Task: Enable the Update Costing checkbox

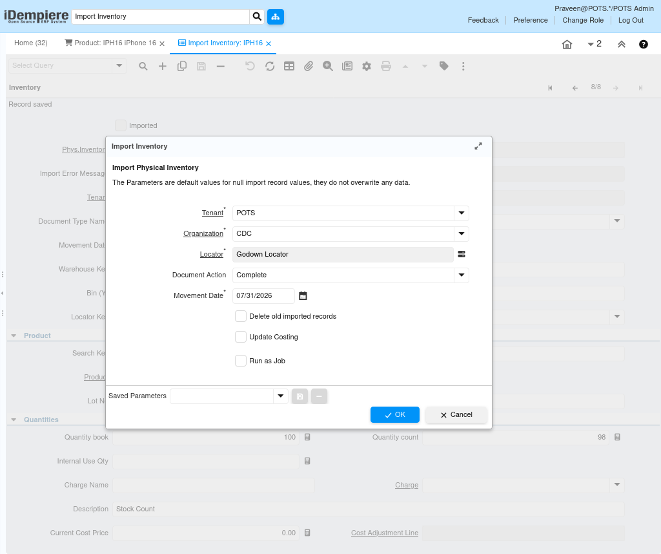Action: [241, 337]
